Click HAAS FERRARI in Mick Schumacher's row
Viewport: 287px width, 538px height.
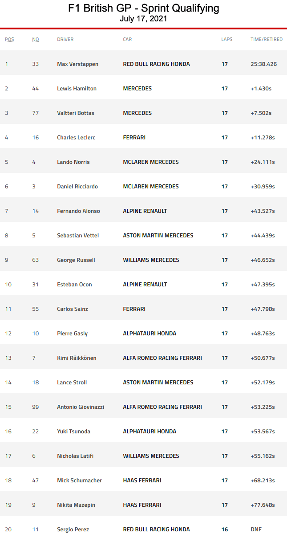coord(142,481)
